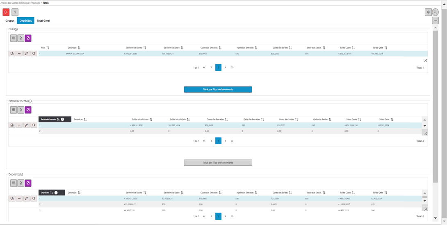Collapse the Filiais section
This screenshot has width=447, height=225.
pyautogui.click(x=16, y=29)
